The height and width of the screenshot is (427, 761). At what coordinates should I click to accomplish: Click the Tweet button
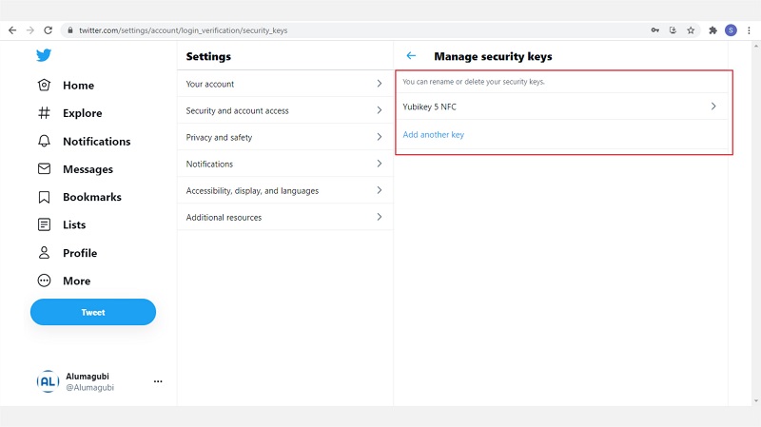93,312
